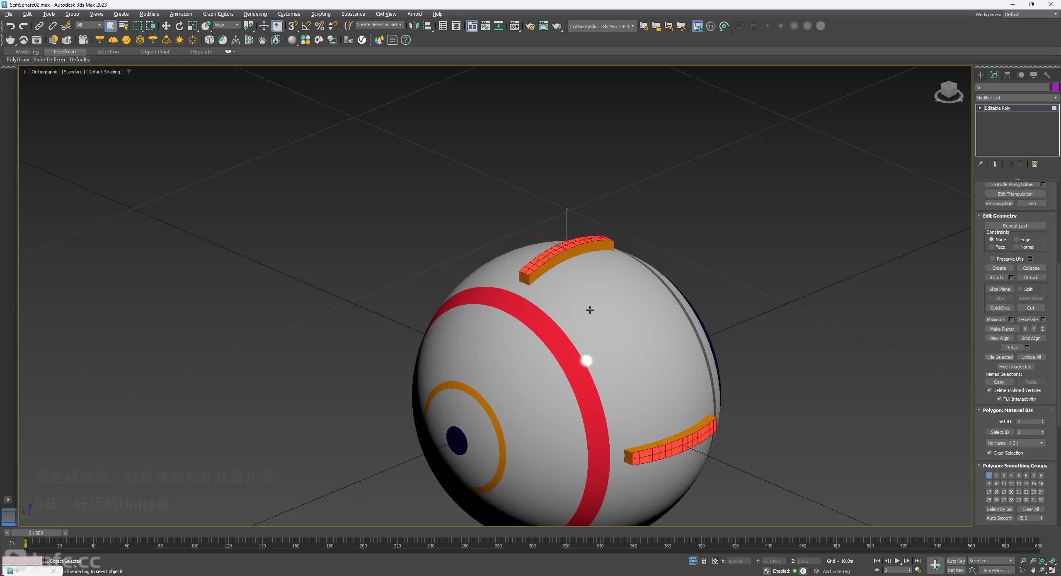Image resolution: width=1061 pixels, height=576 pixels.
Task: Enable Preserve UVs checkbox
Action: (993, 259)
